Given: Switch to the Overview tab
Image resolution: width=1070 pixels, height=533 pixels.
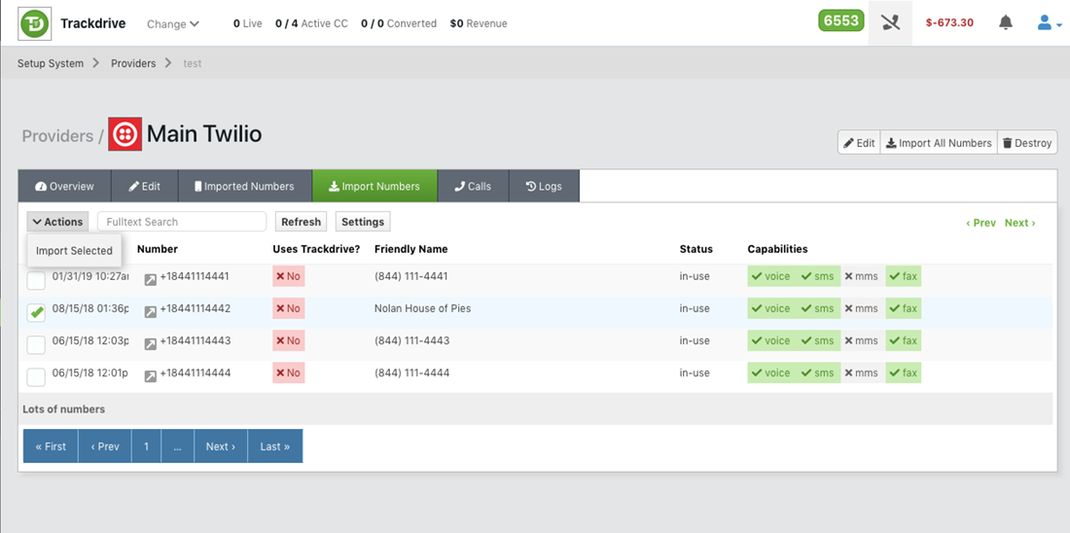Looking at the screenshot, I should [64, 187].
